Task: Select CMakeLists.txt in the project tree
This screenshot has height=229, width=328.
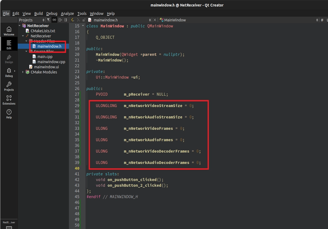Action: [x=43, y=31]
